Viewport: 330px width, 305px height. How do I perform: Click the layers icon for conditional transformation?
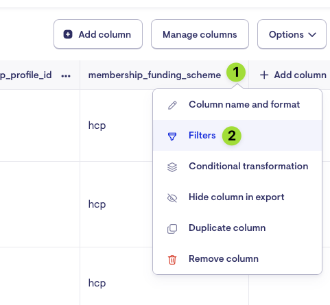click(172, 167)
